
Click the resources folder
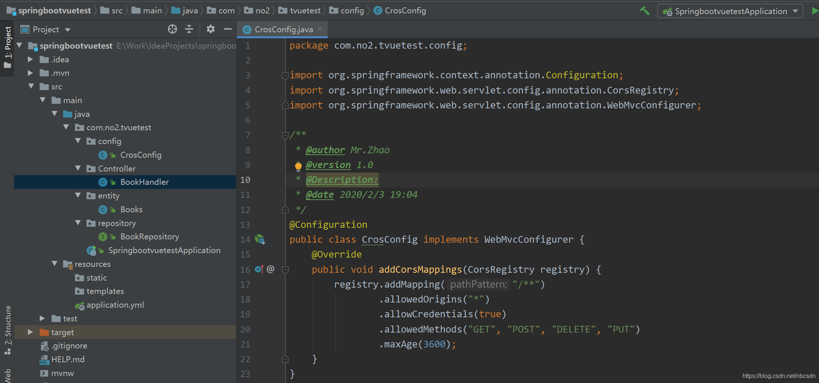coord(93,264)
